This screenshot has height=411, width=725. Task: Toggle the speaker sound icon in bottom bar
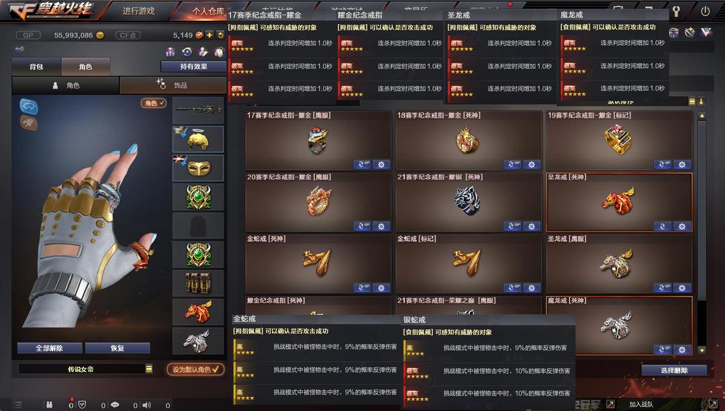coord(146,406)
